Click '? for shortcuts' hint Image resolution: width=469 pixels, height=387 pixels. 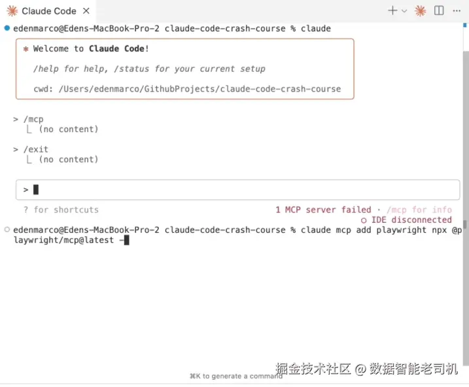click(x=61, y=209)
